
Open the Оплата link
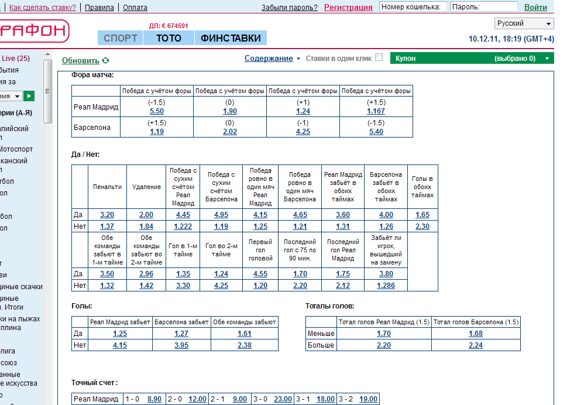tap(135, 8)
